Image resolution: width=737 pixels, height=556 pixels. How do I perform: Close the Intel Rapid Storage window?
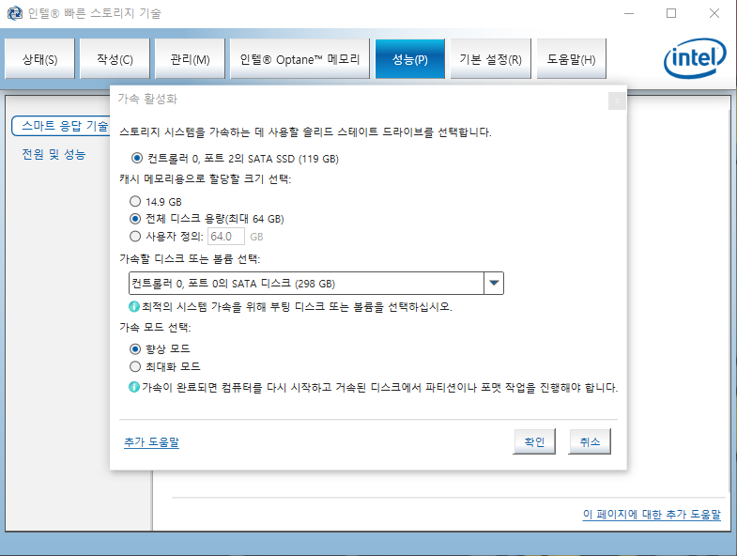[714, 13]
